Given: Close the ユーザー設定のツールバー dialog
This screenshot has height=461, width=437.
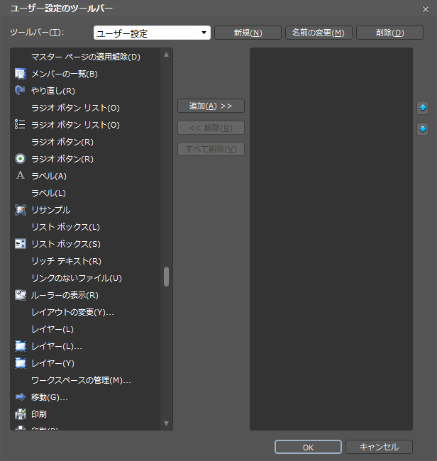Looking at the screenshot, I should (x=426, y=9).
